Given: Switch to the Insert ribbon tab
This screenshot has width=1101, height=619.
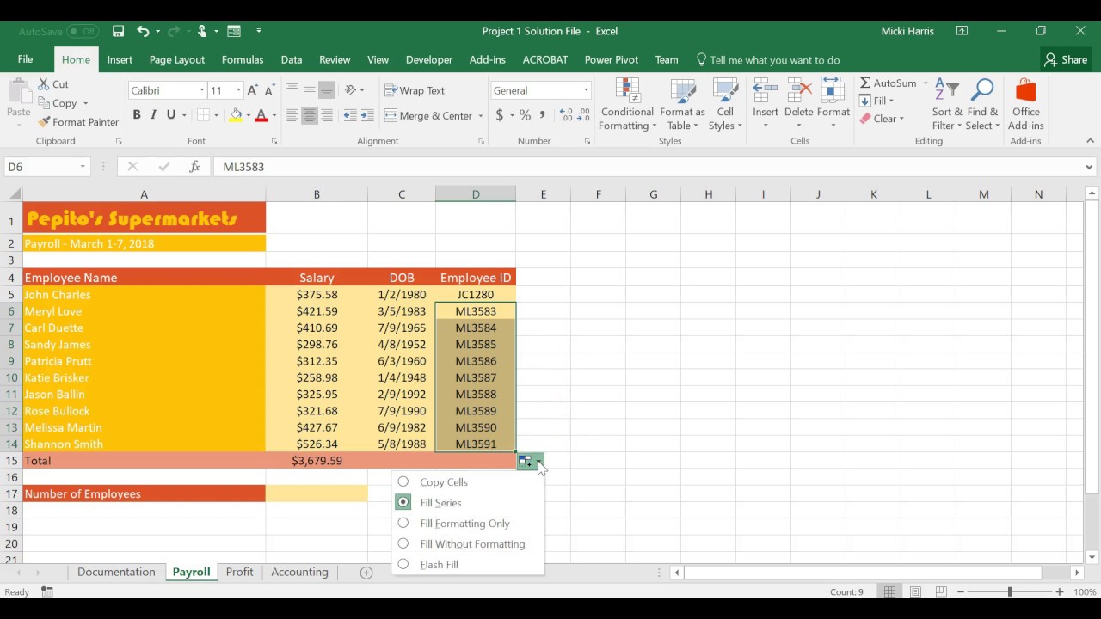Looking at the screenshot, I should point(120,60).
